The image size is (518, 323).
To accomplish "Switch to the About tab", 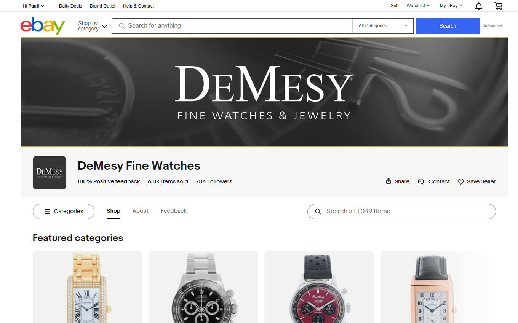I will (x=141, y=211).
